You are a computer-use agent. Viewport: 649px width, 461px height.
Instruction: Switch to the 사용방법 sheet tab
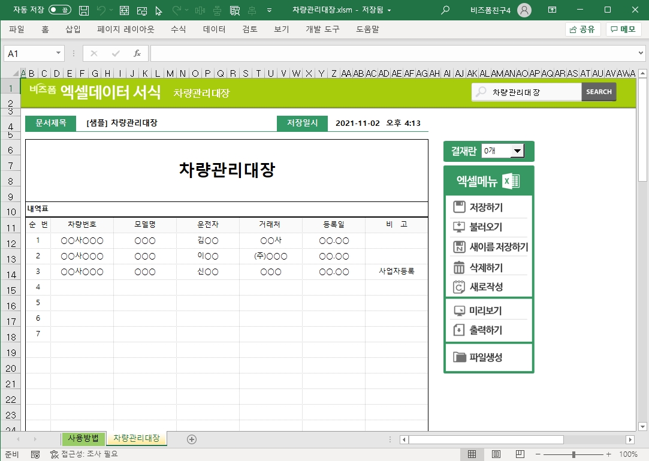[84, 438]
